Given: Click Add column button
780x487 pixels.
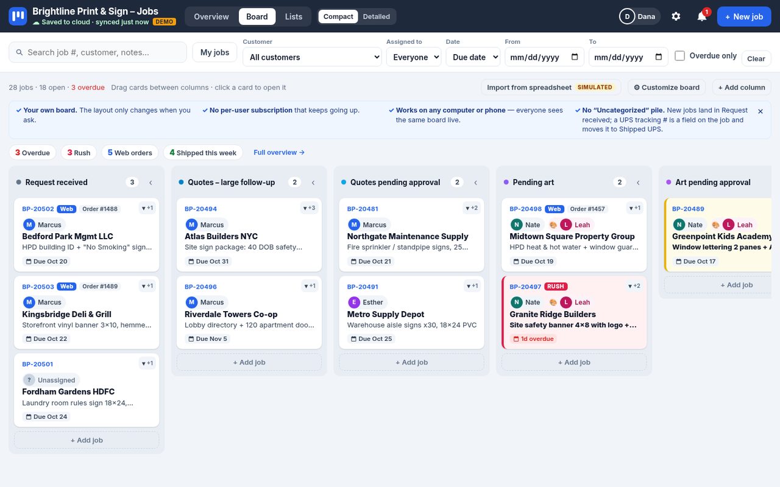Looking at the screenshot, I should tap(742, 87).
